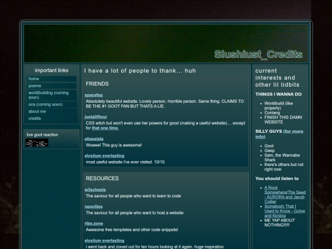Open the w3schools resource link
The image size is (332, 249).
point(95,190)
